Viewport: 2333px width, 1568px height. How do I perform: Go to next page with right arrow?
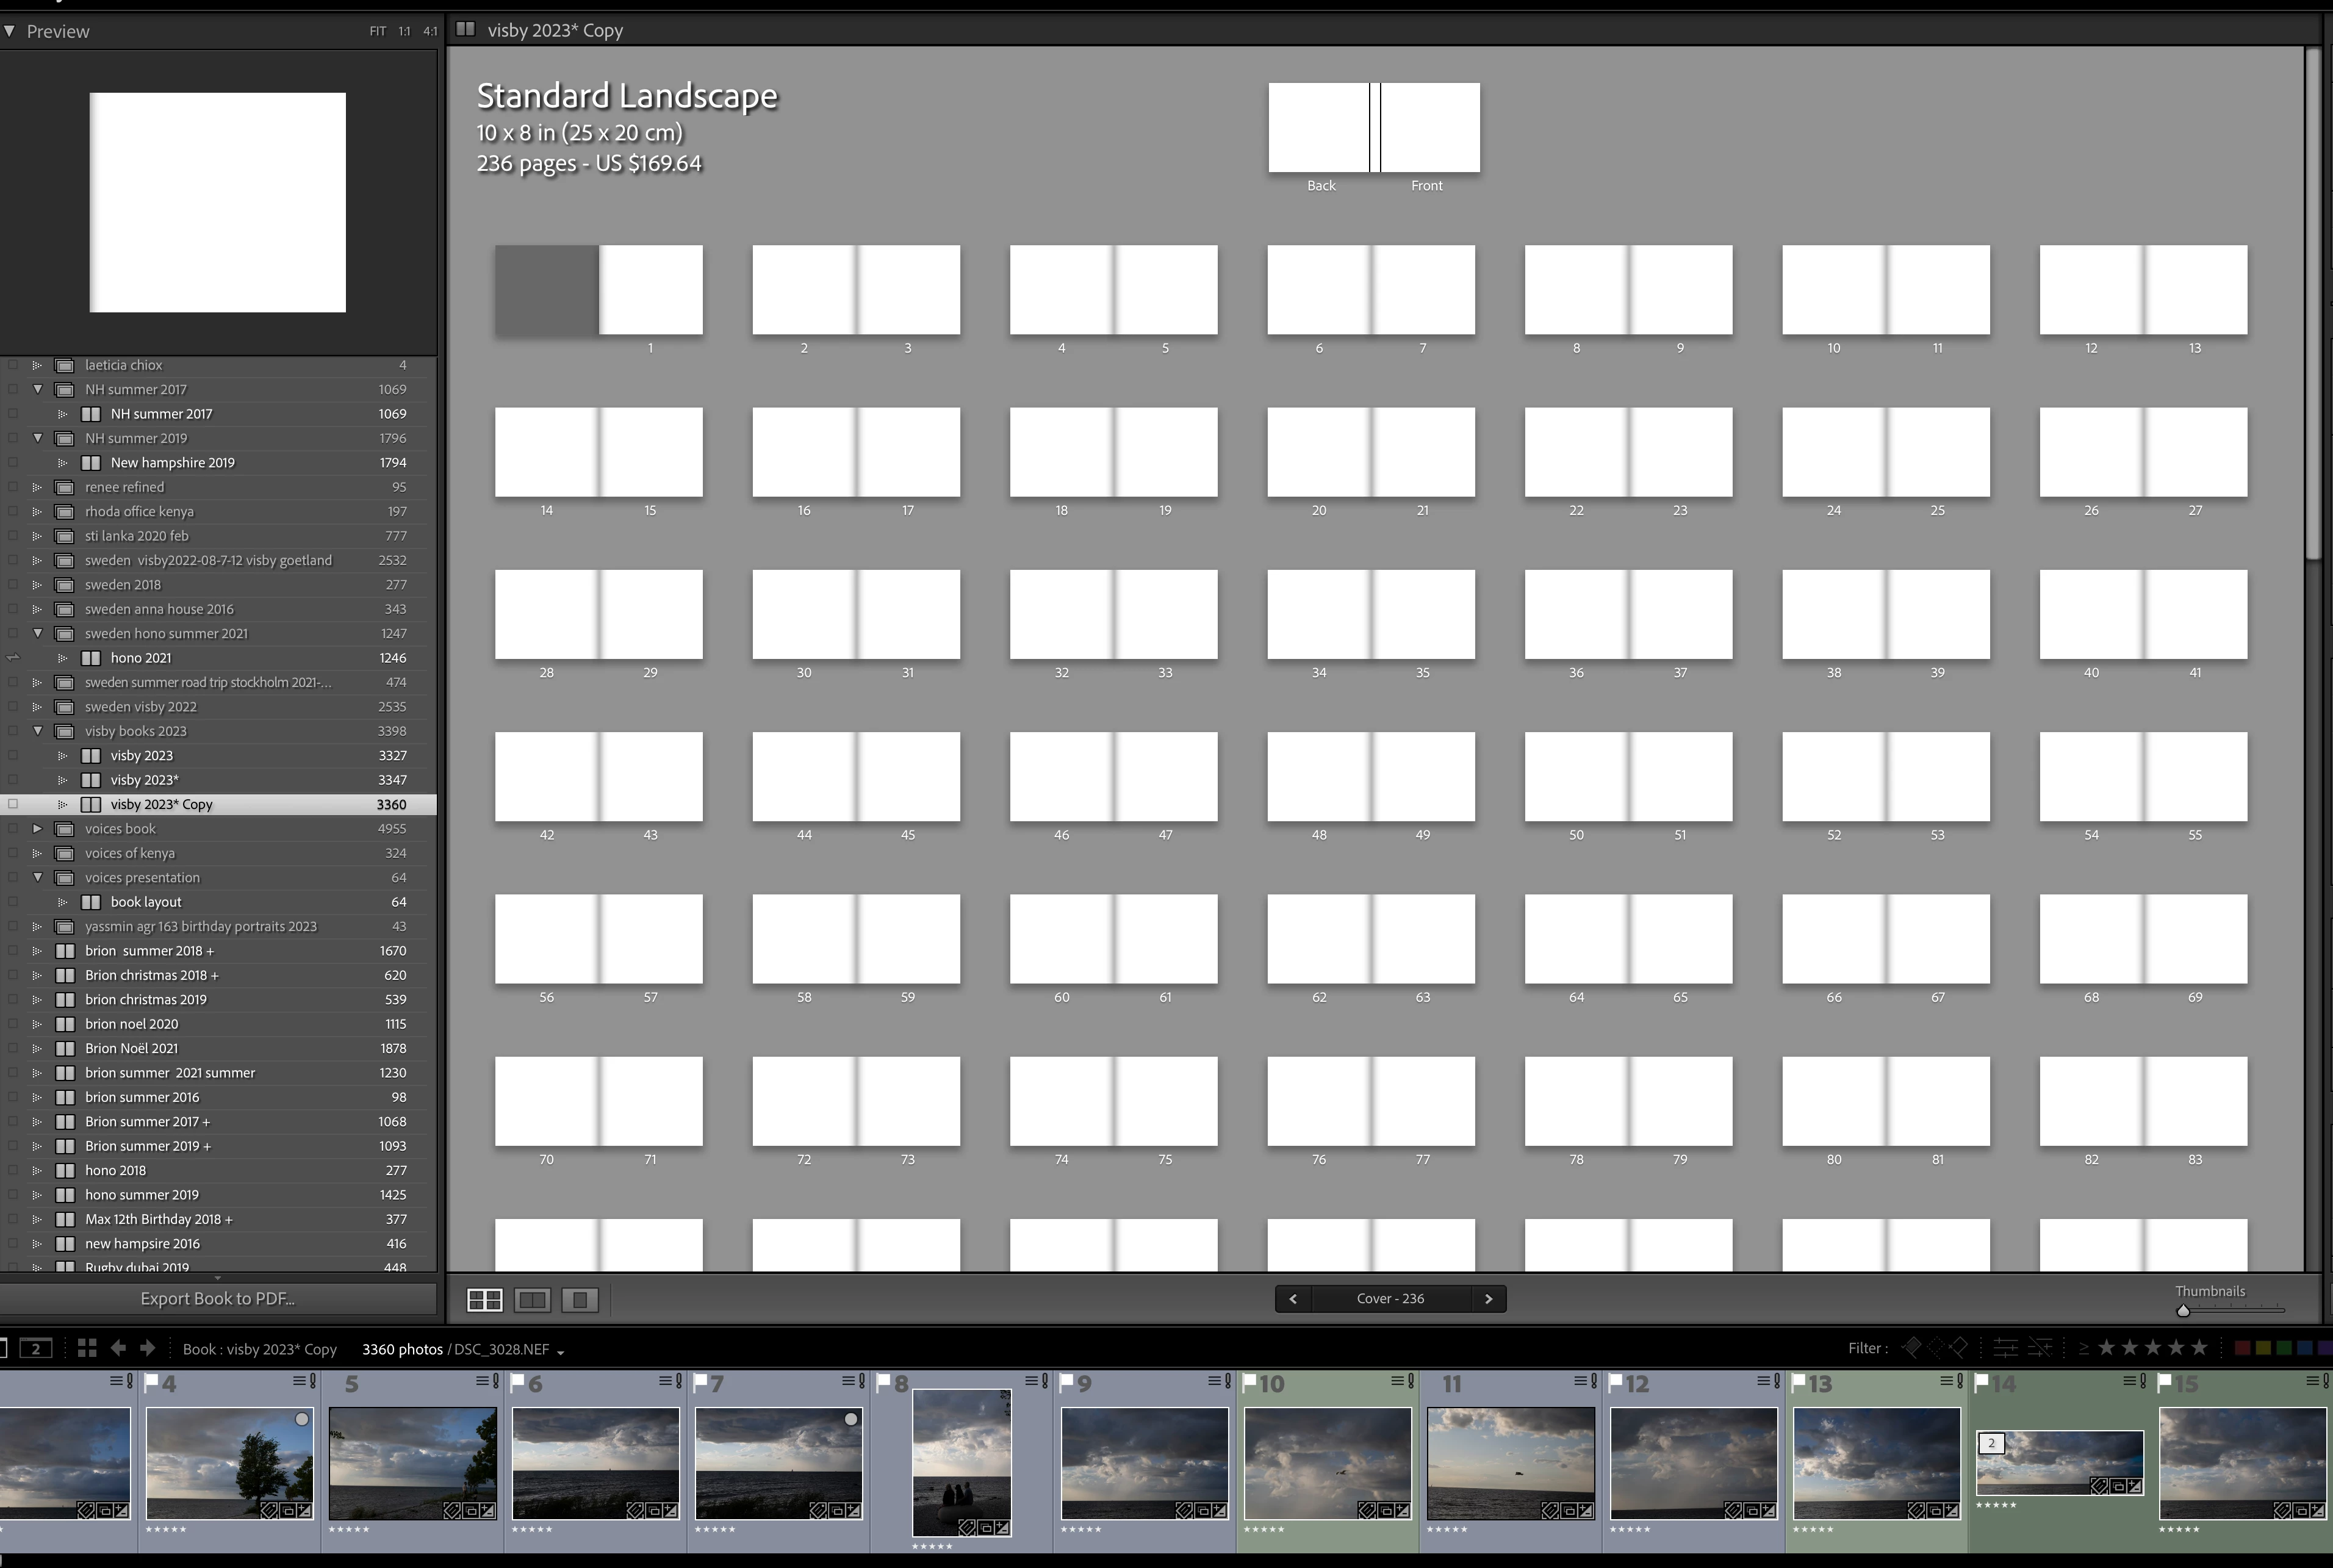[x=1488, y=1298]
